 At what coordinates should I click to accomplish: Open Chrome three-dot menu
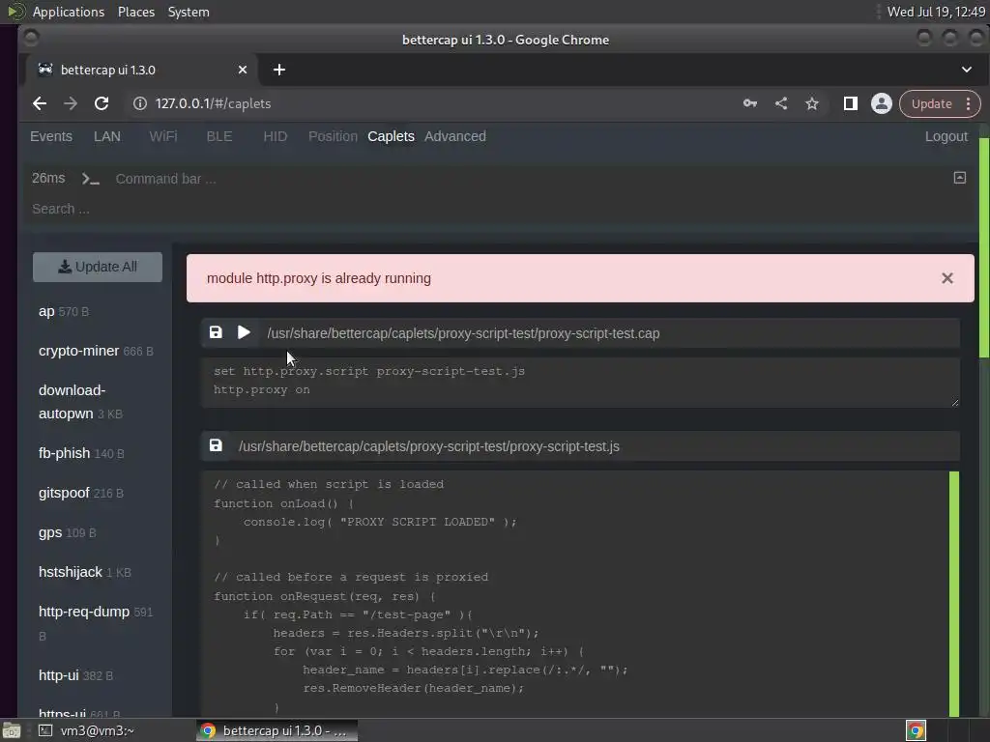[x=968, y=103]
